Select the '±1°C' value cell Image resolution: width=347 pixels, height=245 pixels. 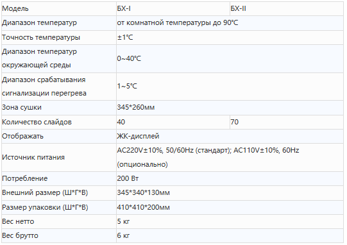coord(230,37)
